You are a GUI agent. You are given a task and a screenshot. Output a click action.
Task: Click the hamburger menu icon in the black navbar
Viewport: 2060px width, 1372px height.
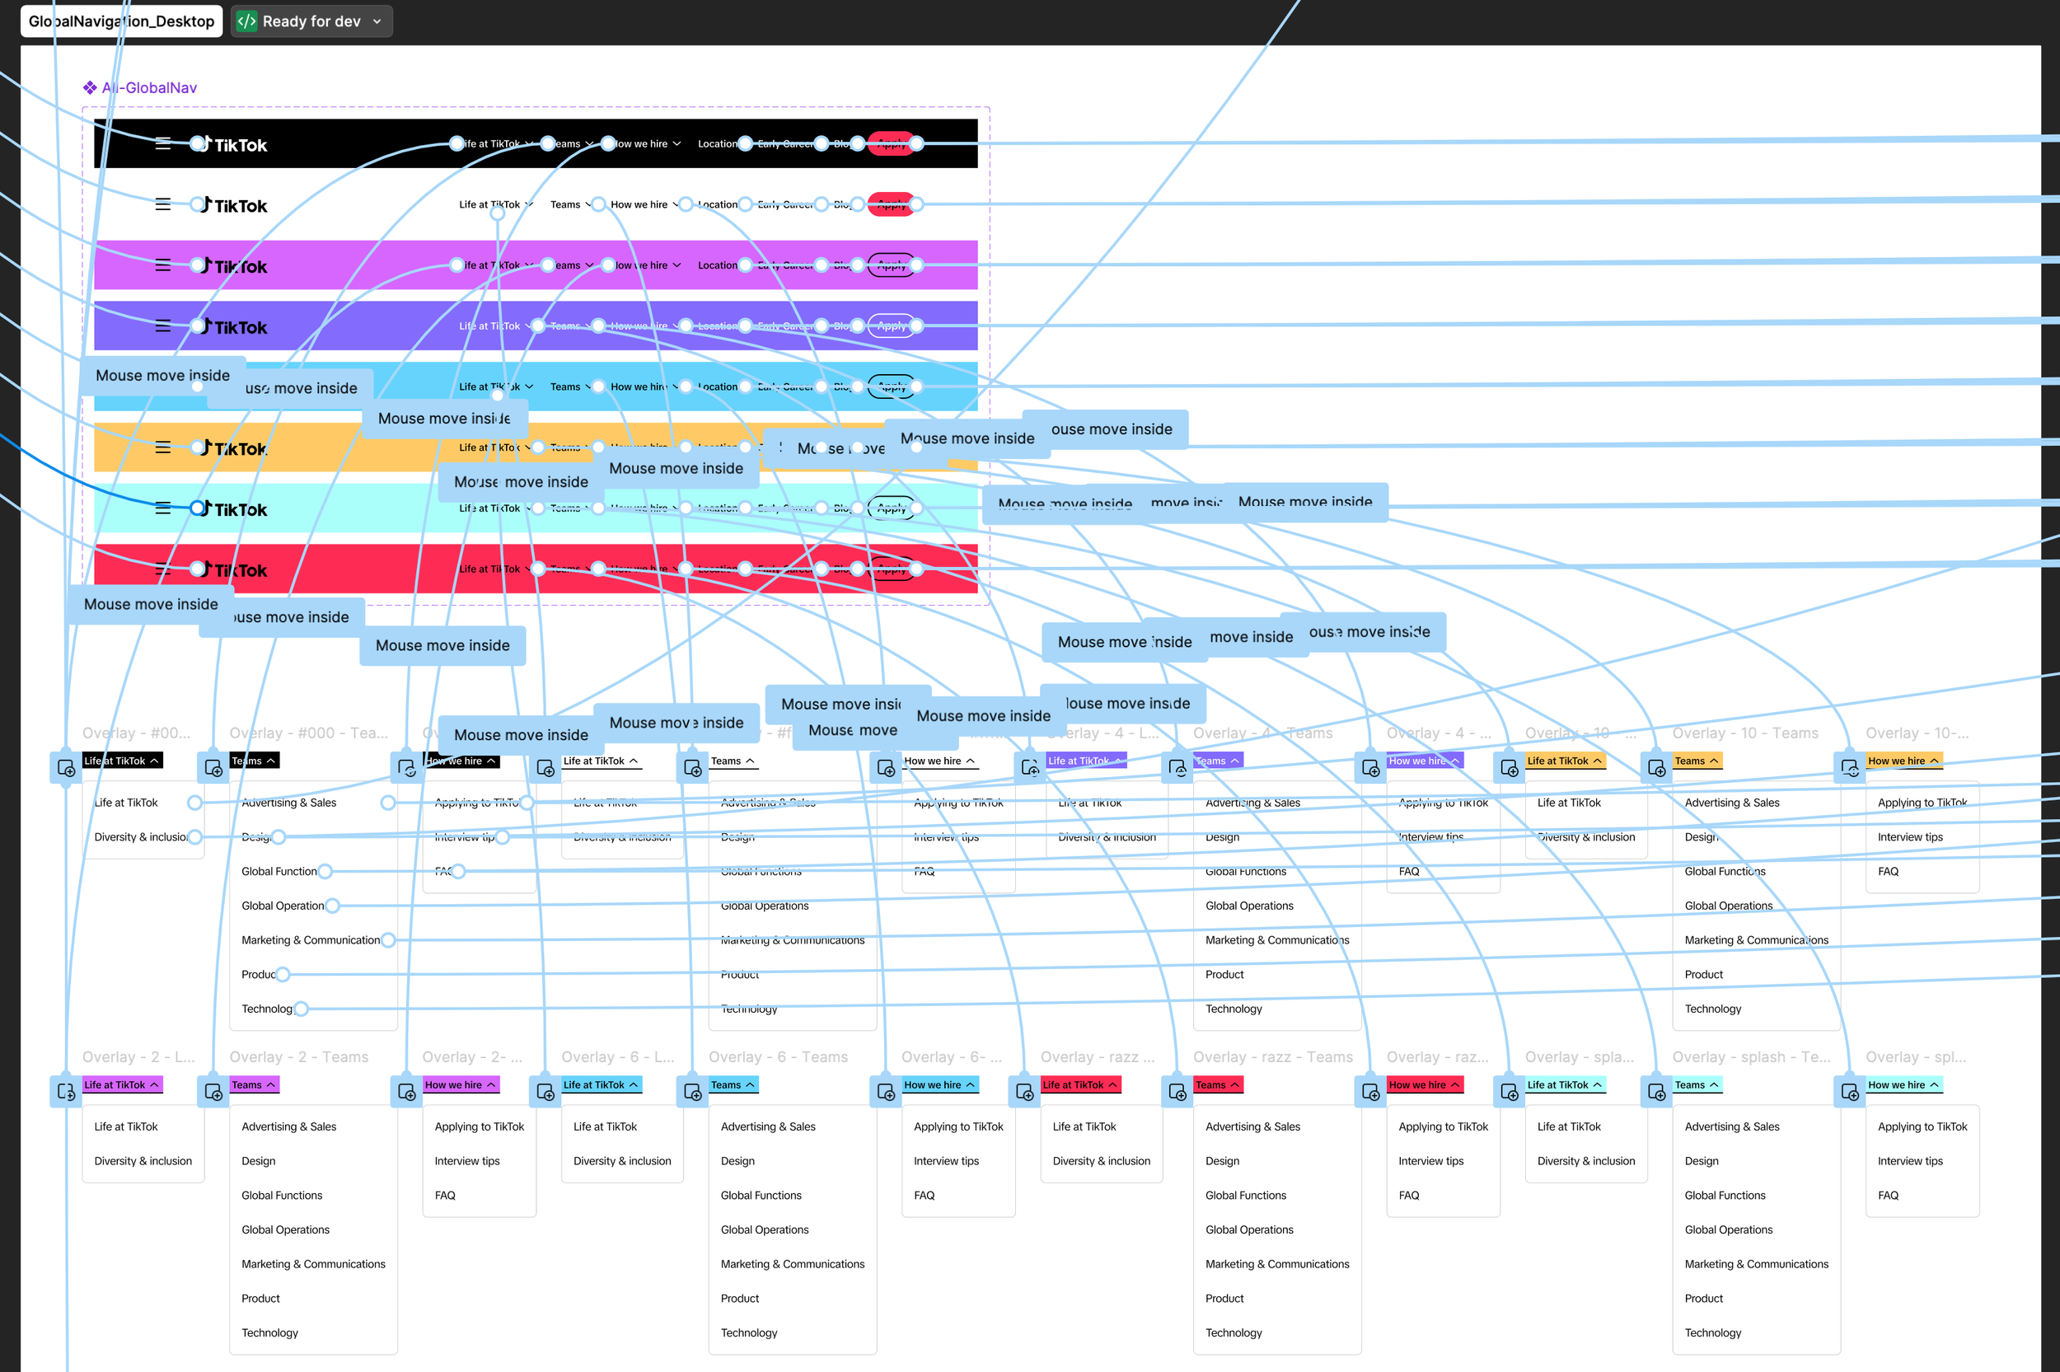point(162,144)
